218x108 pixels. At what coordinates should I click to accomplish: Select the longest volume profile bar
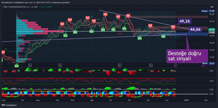pyautogui.click(x=40, y=31)
